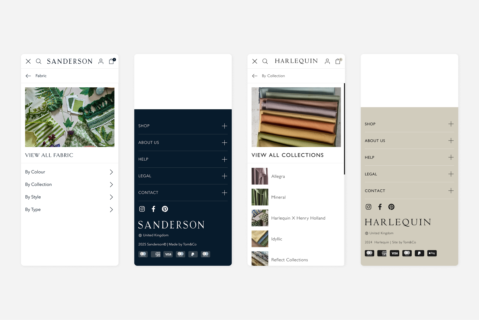Open Made by Tom&Co credit in Sanderson footer

pos(183,244)
